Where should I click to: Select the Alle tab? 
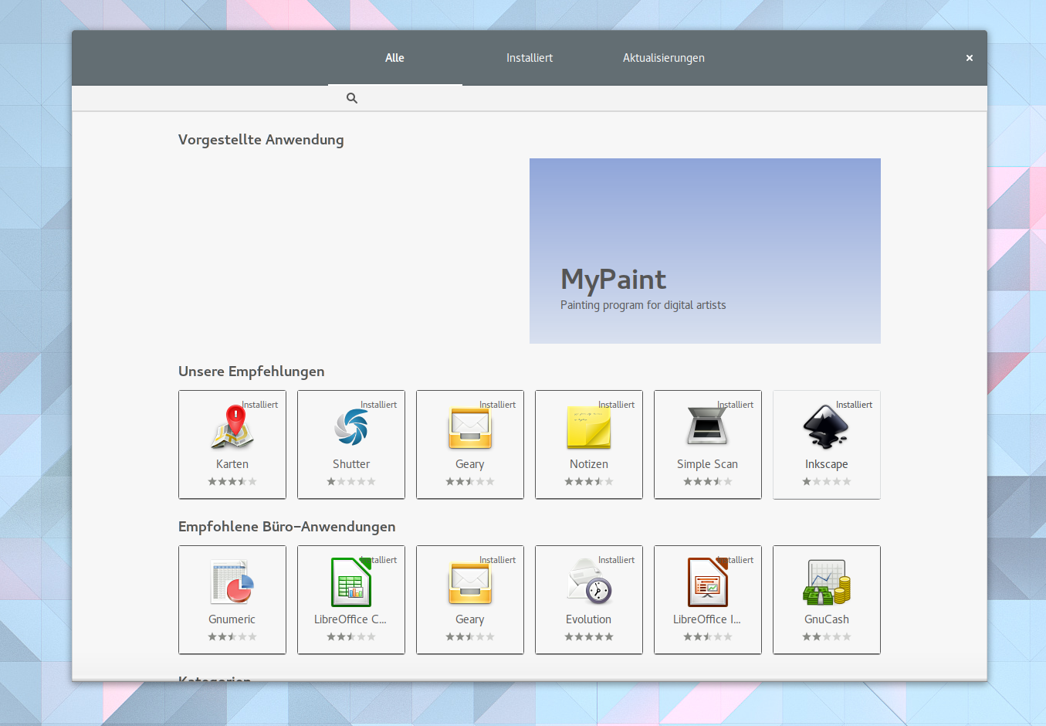point(394,58)
